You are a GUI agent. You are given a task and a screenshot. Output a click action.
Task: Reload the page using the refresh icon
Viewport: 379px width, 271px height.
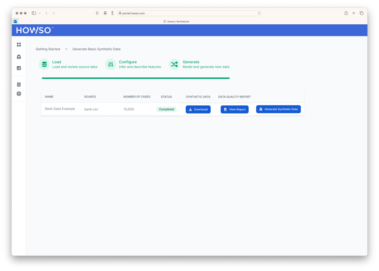(x=259, y=13)
